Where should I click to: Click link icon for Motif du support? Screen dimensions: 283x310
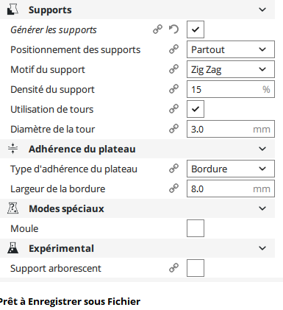[x=173, y=69]
